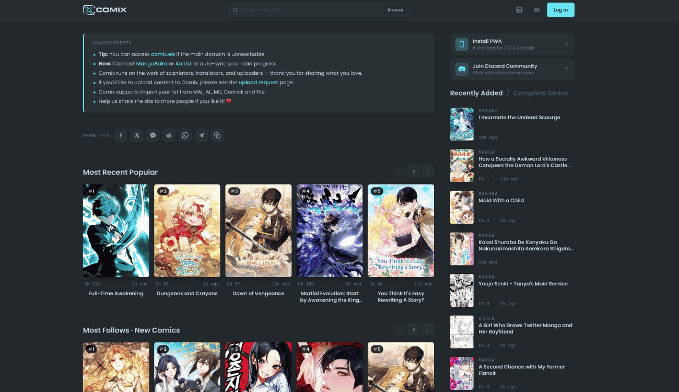Viewport: 679px width, 392px height.
Task: Click the Most Recent Popular heading
Action: pyautogui.click(x=120, y=172)
